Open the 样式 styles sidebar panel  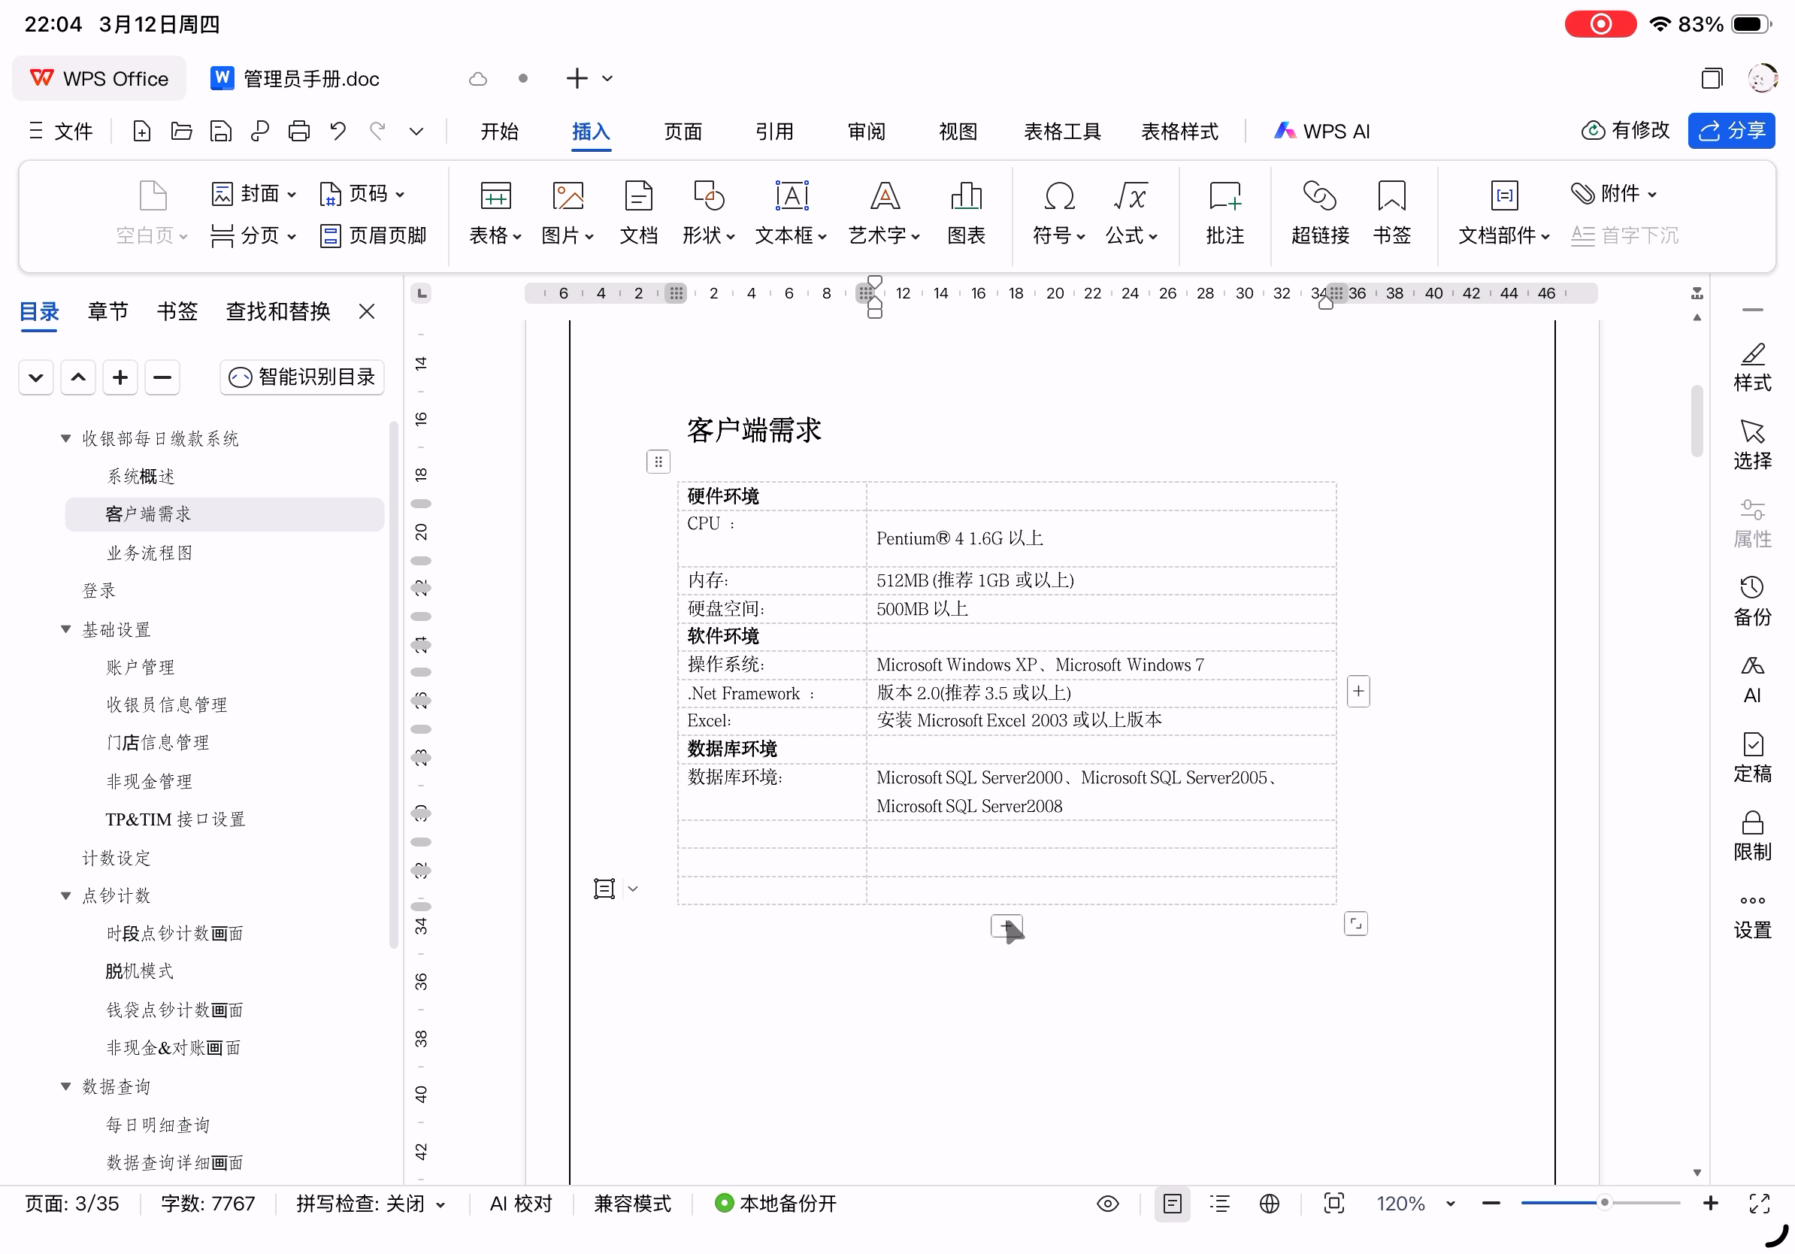[1751, 366]
